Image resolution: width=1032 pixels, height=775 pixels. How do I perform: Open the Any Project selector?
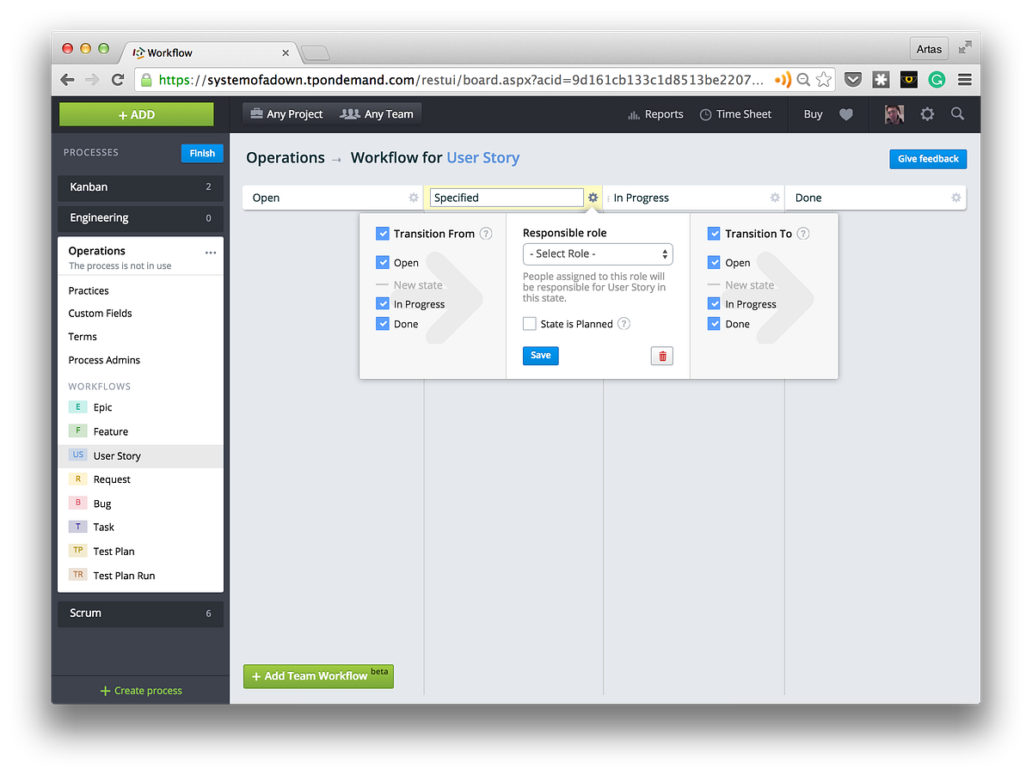(286, 113)
